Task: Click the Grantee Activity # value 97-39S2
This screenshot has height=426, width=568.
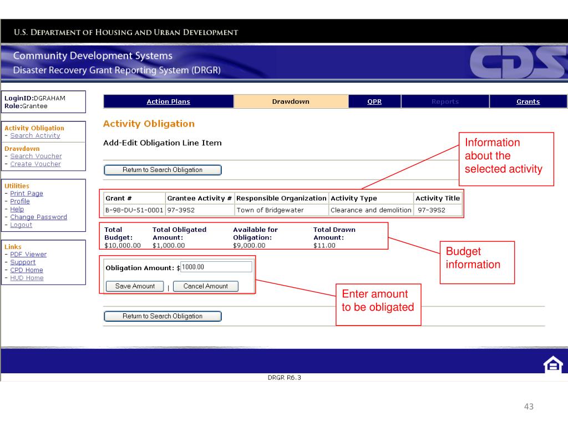Action: pyautogui.click(x=200, y=210)
